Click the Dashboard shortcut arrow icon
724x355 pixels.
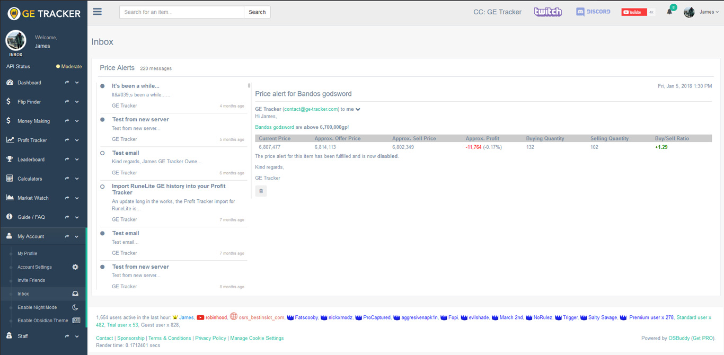(67, 83)
